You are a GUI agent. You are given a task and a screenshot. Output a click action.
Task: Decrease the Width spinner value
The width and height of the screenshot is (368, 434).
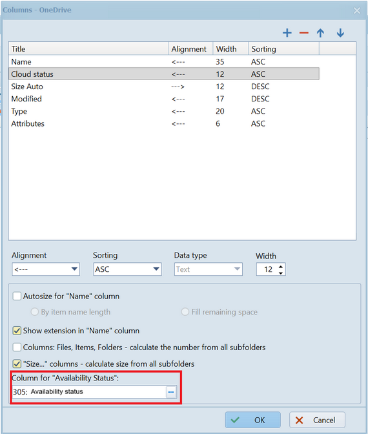pos(281,273)
